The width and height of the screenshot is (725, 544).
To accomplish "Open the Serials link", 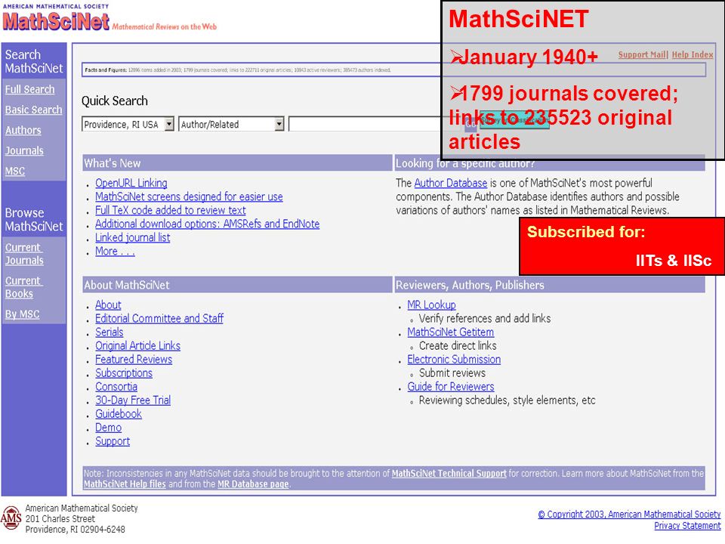I will tap(110, 332).
